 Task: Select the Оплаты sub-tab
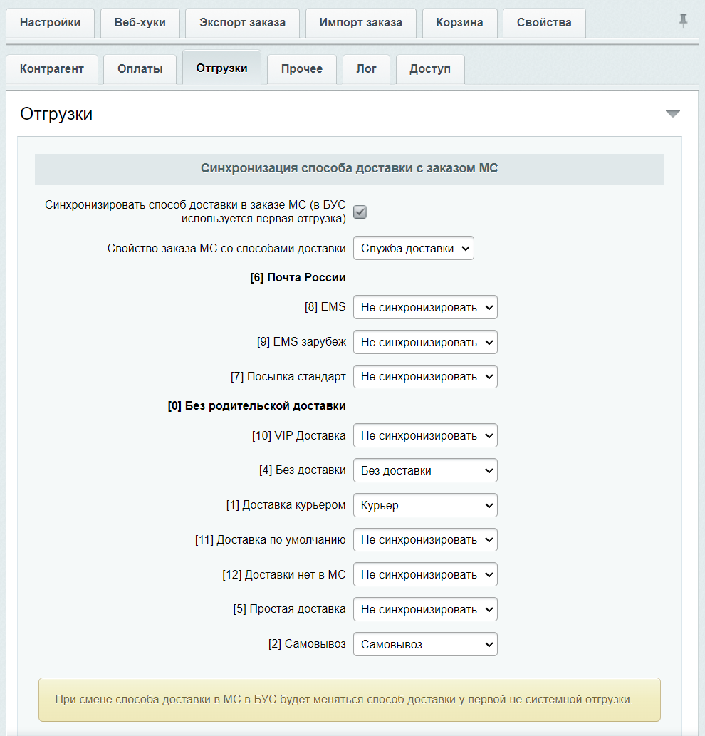pos(140,69)
